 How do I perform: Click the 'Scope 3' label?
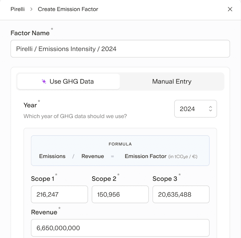tap(165, 179)
